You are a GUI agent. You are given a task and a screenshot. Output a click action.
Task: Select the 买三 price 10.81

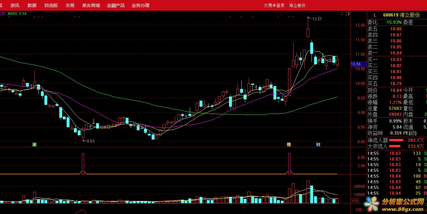396,72
